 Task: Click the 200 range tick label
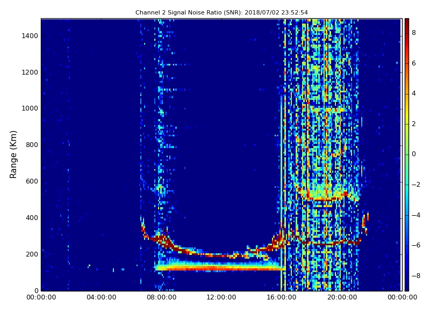(32, 254)
